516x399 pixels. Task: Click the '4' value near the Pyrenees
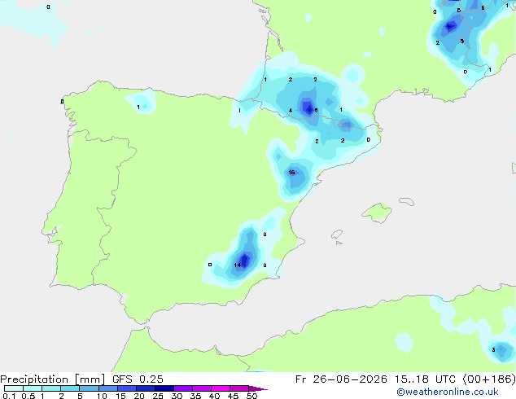(291, 110)
